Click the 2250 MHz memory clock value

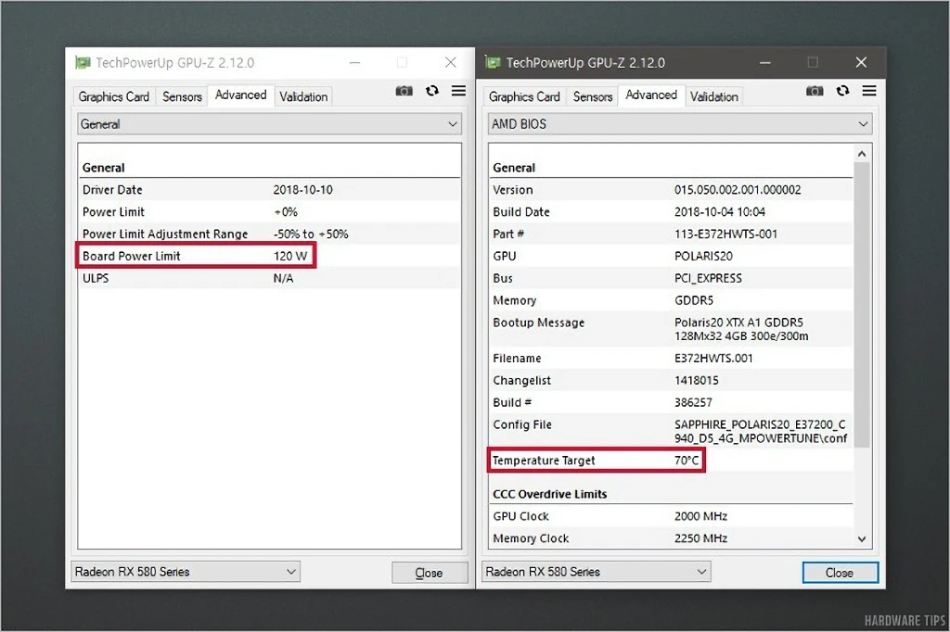click(x=701, y=538)
